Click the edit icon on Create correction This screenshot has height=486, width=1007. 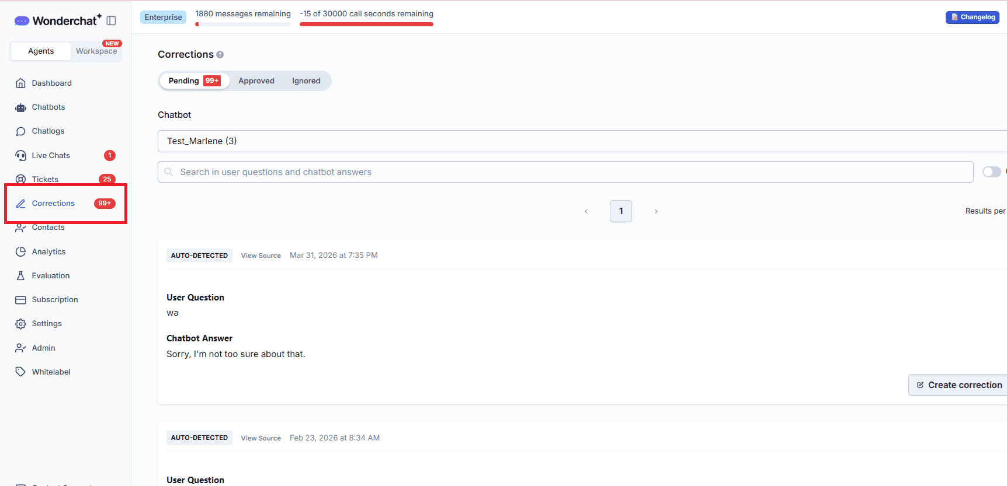(921, 385)
